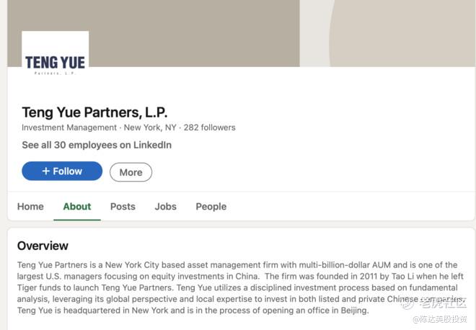Click the Teng Yue Partners, L.P. title

pyautogui.click(x=94, y=112)
